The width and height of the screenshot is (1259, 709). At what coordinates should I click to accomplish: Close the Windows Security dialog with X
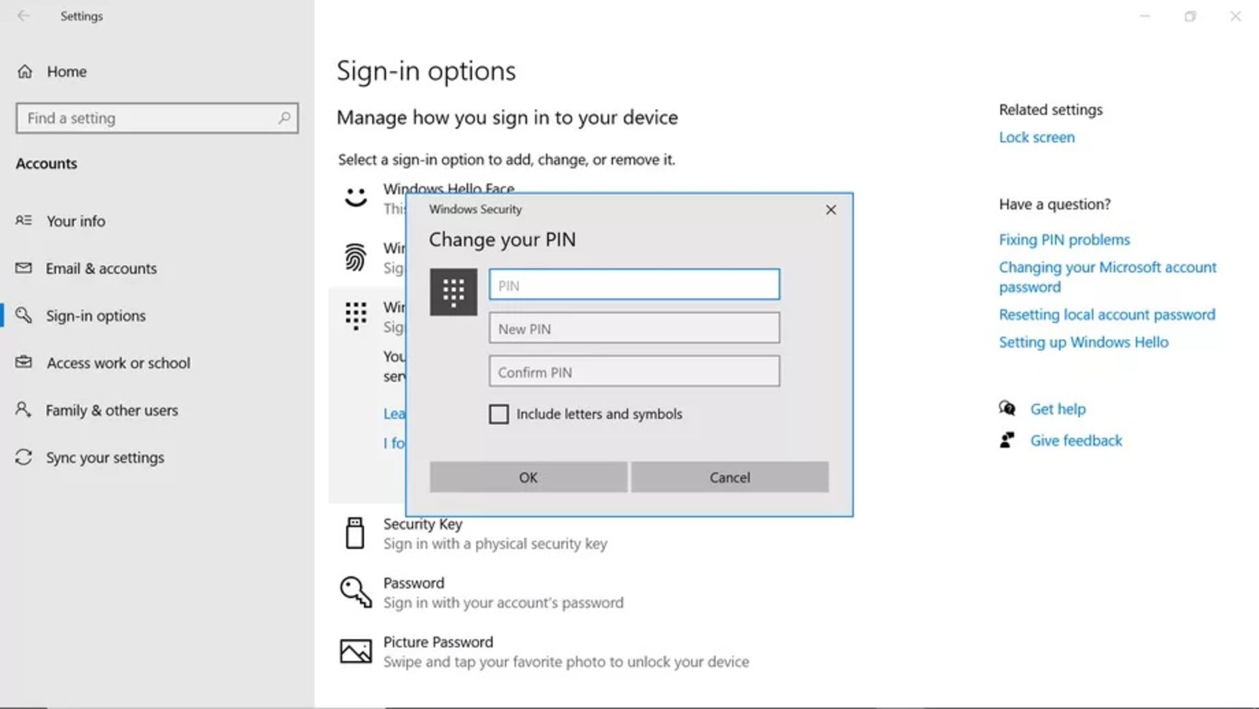(830, 210)
